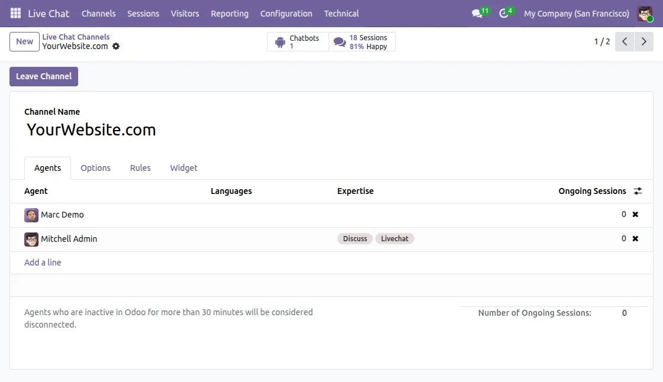This screenshot has width=663, height=382.
Task: Click the Discuss expertise tag
Action: coord(355,239)
